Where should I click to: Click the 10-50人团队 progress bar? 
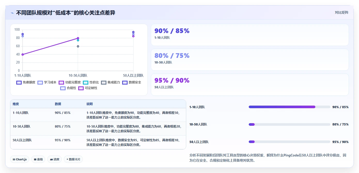click(x=290, y=124)
